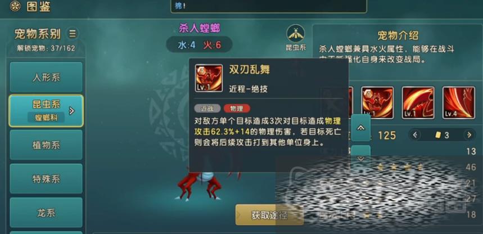
Task: Click the up chevron scroll button
Action: (x=361, y=128)
